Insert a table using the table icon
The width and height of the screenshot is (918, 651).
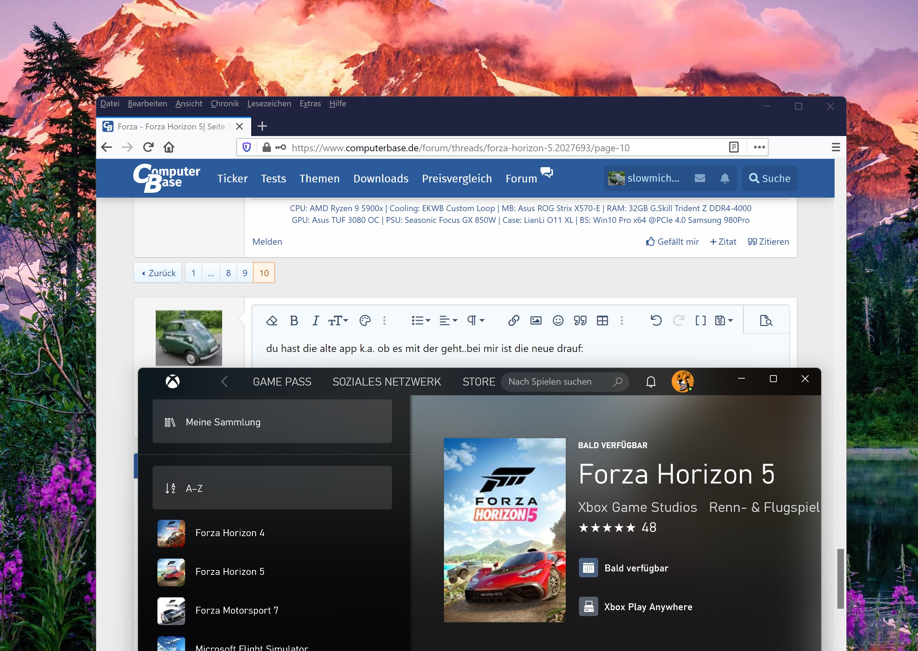tap(602, 320)
